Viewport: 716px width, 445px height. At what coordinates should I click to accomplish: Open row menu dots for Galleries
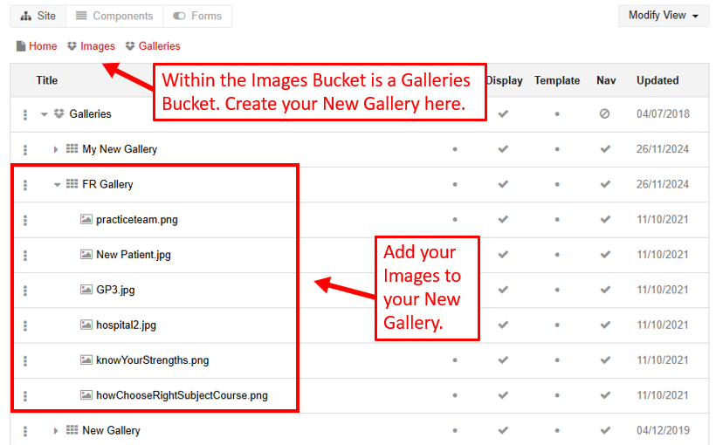(25, 114)
